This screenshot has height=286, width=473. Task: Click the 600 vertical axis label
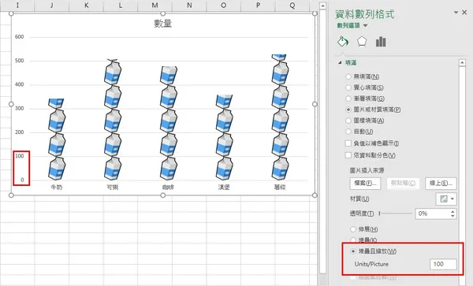point(19,37)
